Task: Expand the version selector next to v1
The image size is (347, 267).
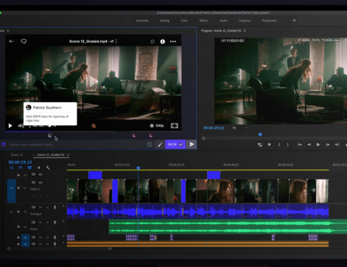Action: pyautogui.click(x=116, y=41)
